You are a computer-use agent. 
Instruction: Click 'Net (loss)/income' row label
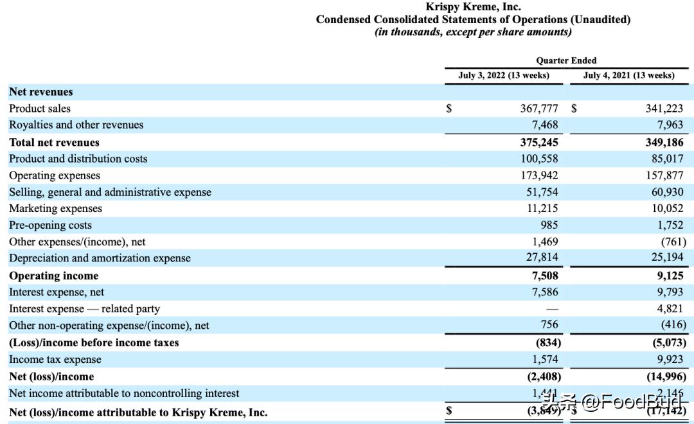click(x=51, y=376)
